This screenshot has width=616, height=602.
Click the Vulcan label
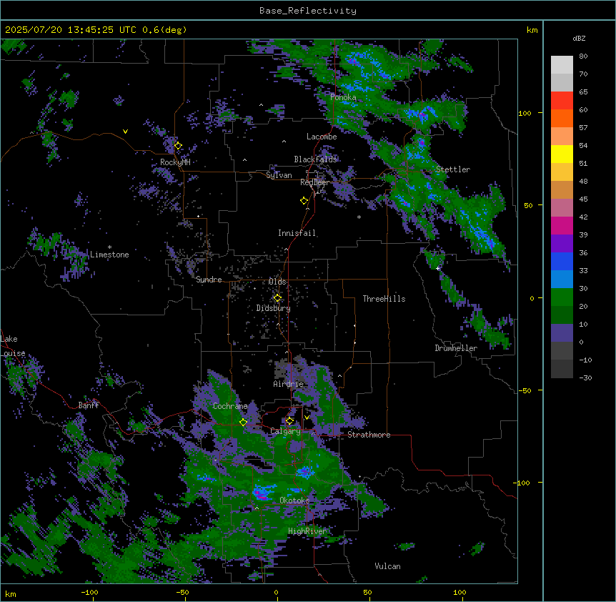[x=388, y=566]
